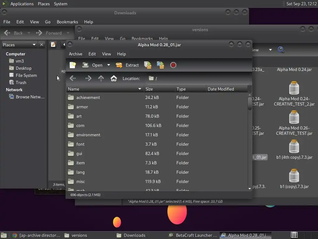This screenshot has width=318, height=239.
Task: Click the archive Location path field
Action: pos(198,78)
